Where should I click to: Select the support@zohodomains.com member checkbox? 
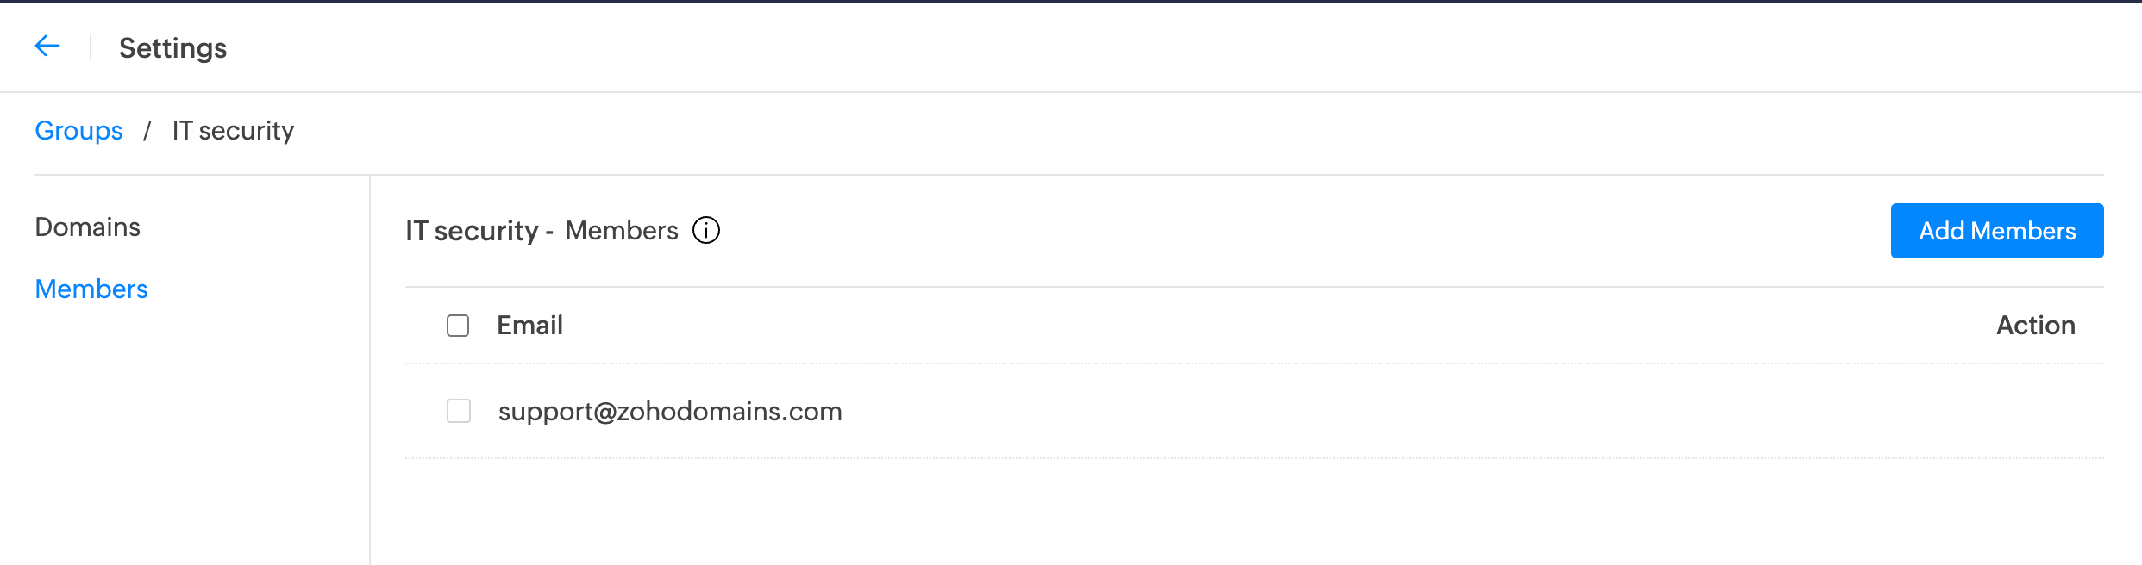[x=459, y=411]
